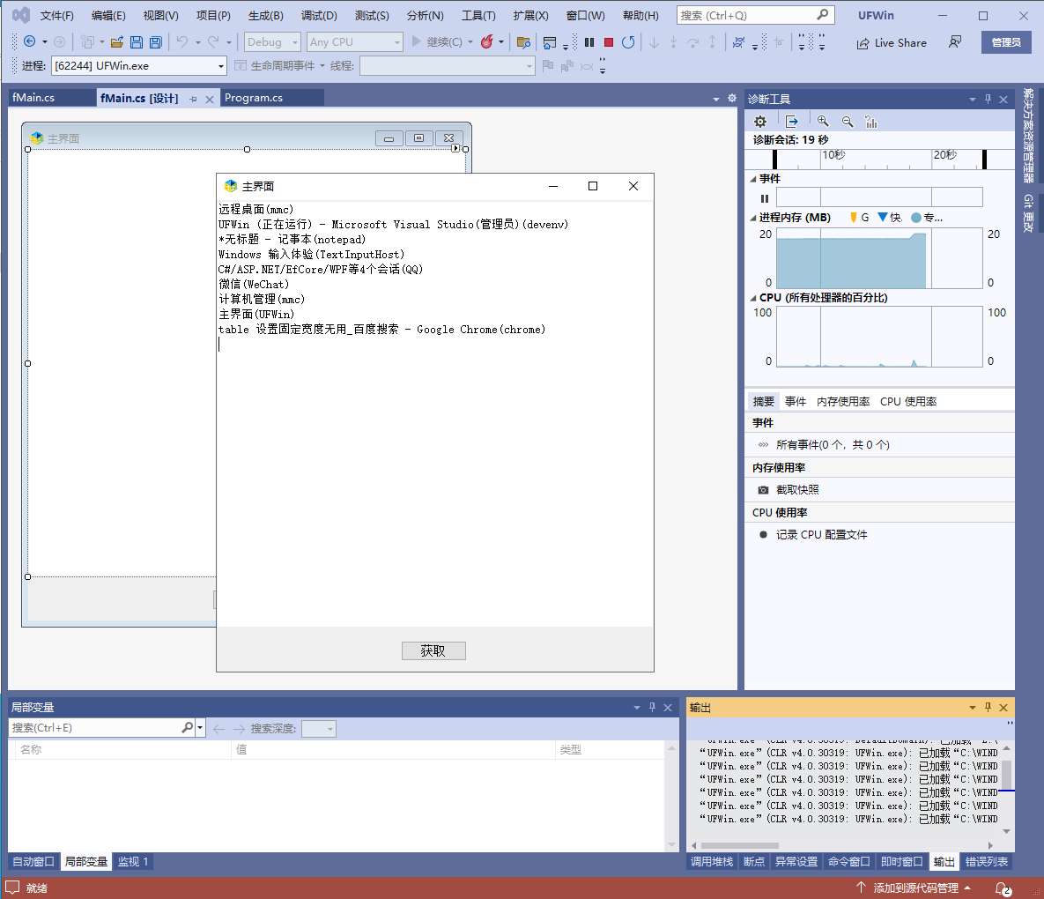
Task: Open the Watch 1 tab
Action: coord(133,862)
